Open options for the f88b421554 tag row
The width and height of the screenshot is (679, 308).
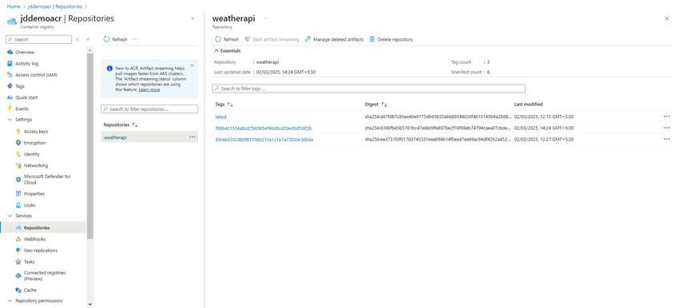[x=666, y=128]
